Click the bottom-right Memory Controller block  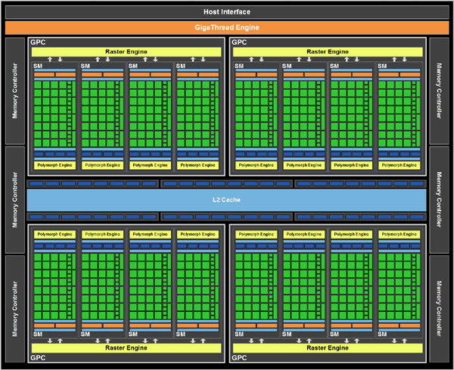point(439,309)
